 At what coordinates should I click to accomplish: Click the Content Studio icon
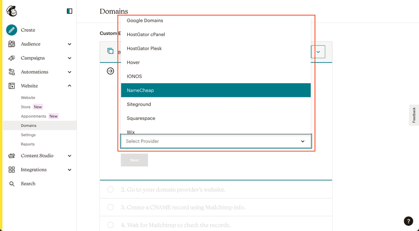click(12, 156)
